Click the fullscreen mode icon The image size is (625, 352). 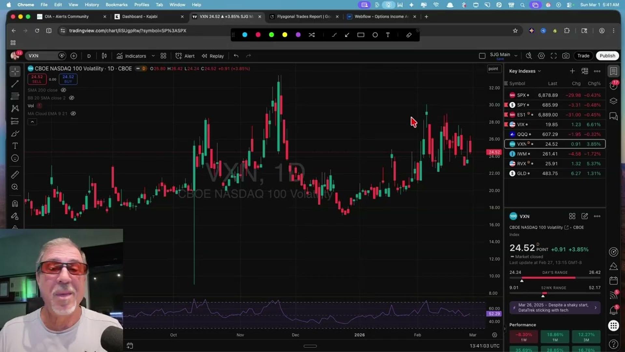(553, 56)
